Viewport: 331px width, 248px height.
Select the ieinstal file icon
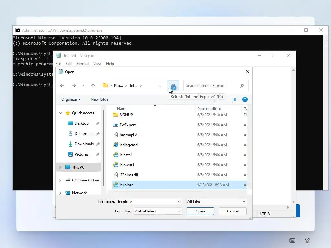116,155
